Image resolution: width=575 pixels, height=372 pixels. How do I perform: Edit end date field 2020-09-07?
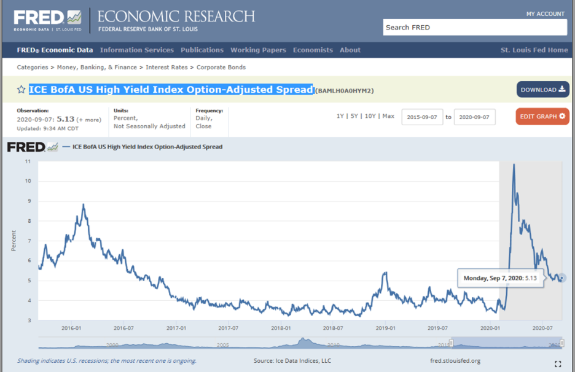pos(474,117)
